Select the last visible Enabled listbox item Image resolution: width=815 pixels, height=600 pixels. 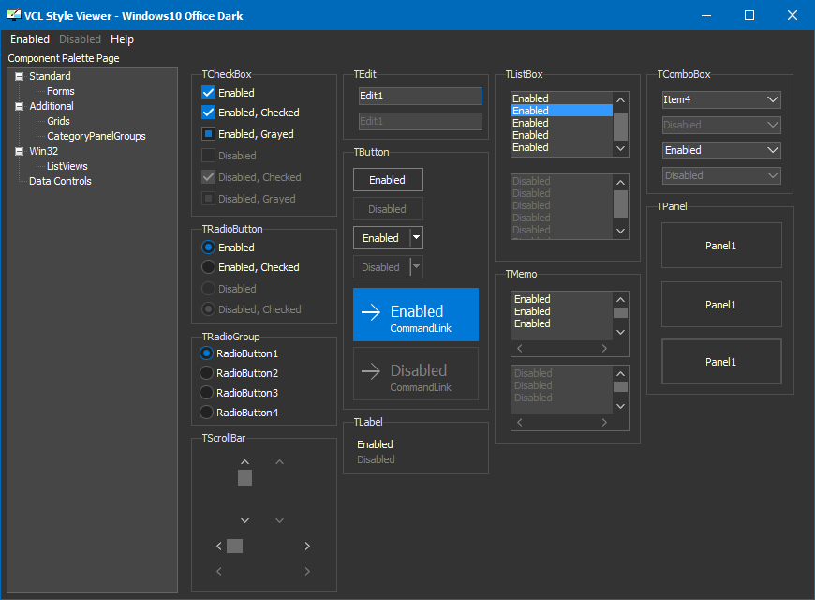[x=562, y=147]
